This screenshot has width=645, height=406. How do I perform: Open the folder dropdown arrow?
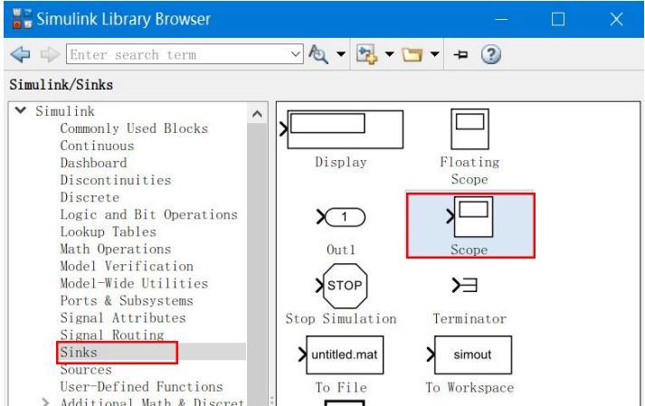[x=435, y=54]
